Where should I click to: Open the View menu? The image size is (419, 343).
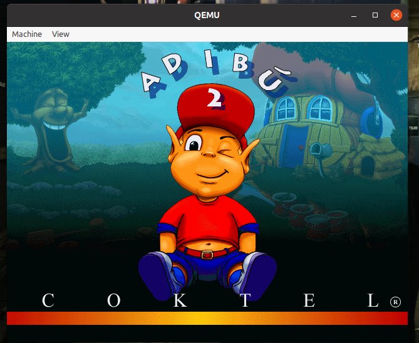click(61, 34)
